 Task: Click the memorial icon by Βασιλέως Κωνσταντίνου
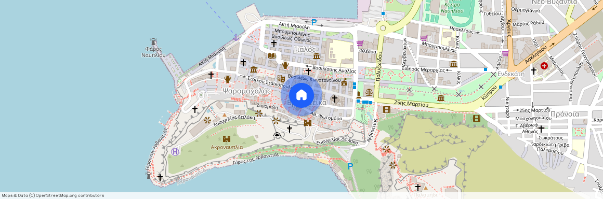pos(344,82)
